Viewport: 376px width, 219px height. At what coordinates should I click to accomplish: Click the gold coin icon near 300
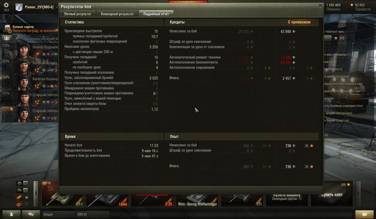click(349, 185)
